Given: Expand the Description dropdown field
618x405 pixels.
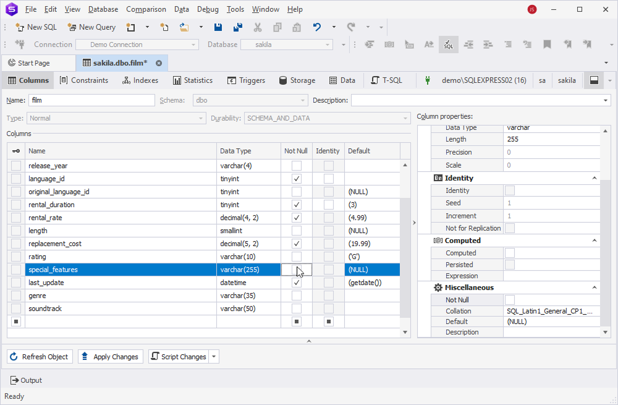Looking at the screenshot, I should click(606, 100).
